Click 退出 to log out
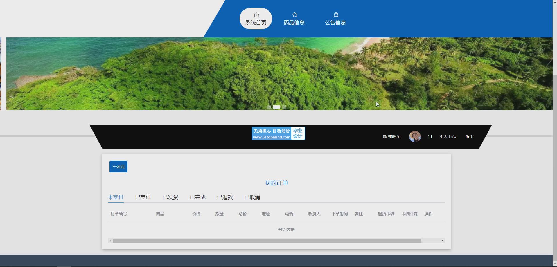Image resolution: width=557 pixels, height=267 pixels. point(469,137)
